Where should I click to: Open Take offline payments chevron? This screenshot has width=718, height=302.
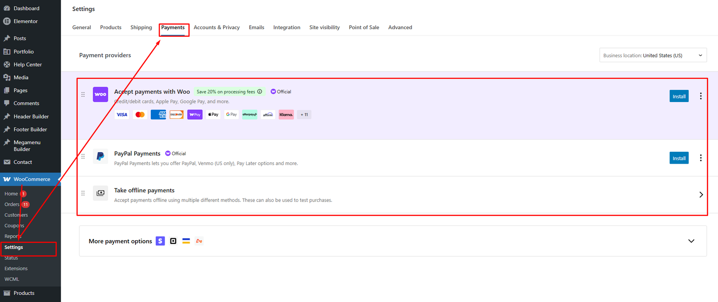[701, 195]
